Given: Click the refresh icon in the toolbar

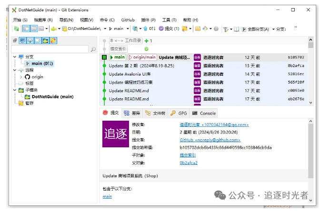Looking at the screenshot, I should point(16,29).
